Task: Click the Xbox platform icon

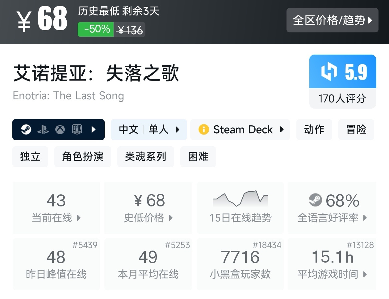Action: tap(60, 130)
